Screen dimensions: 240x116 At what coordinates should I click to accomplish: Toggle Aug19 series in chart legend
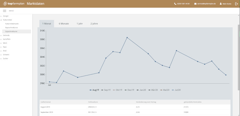94,90
